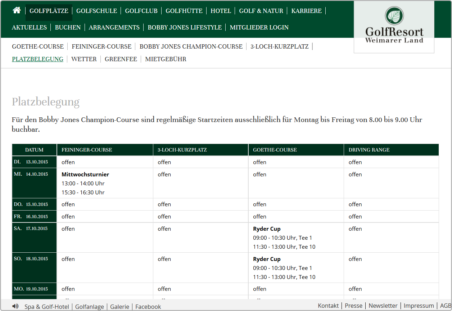Open Bobby Jones Champion-Course subpage

point(191,46)
